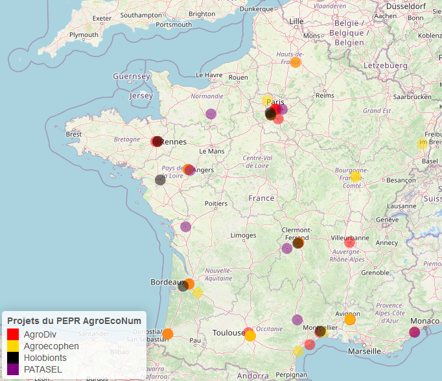Click the orange marker in Hauts-de-France

tap(296, 62)
